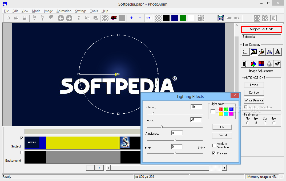Select Feathering No radio button

[248, 123]
